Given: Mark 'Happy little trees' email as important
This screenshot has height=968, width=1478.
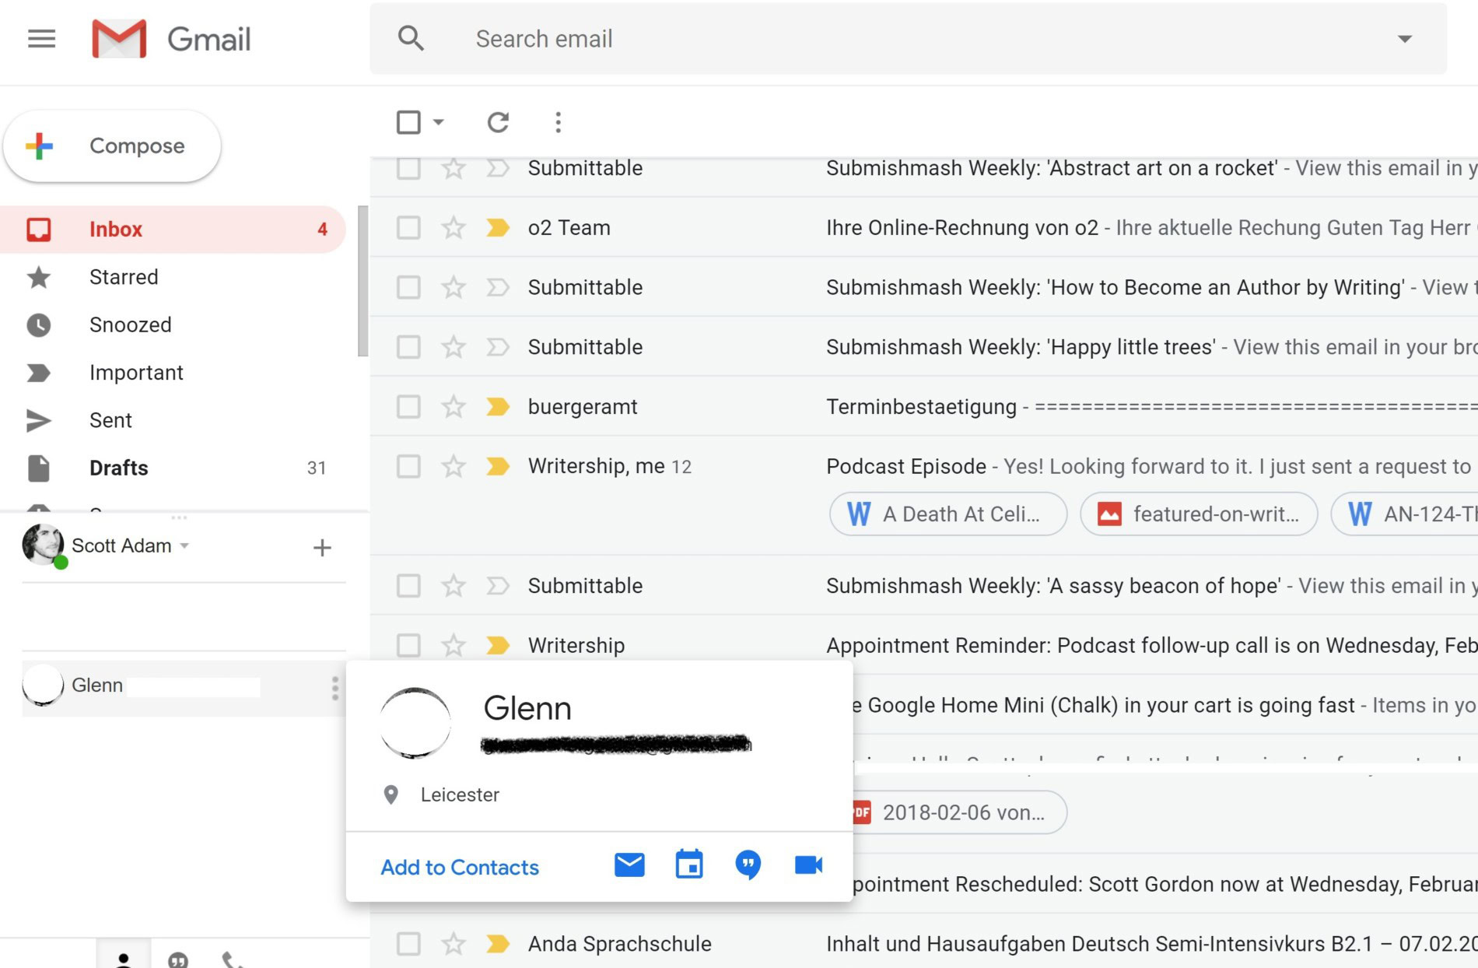Looking at the screenshot, I should tap(498, 347).
